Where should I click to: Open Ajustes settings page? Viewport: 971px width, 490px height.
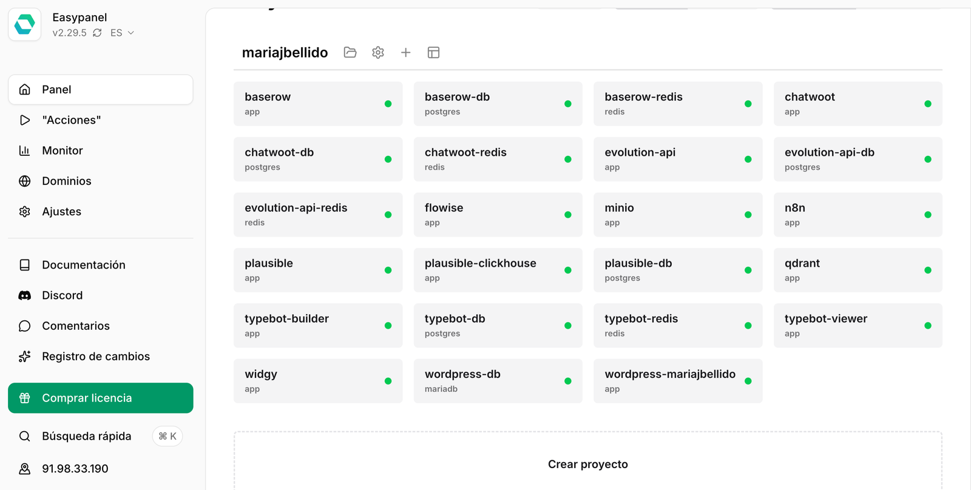point(101,212)
